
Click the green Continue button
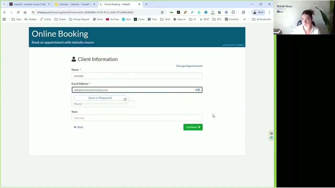(x=193, y=127)
